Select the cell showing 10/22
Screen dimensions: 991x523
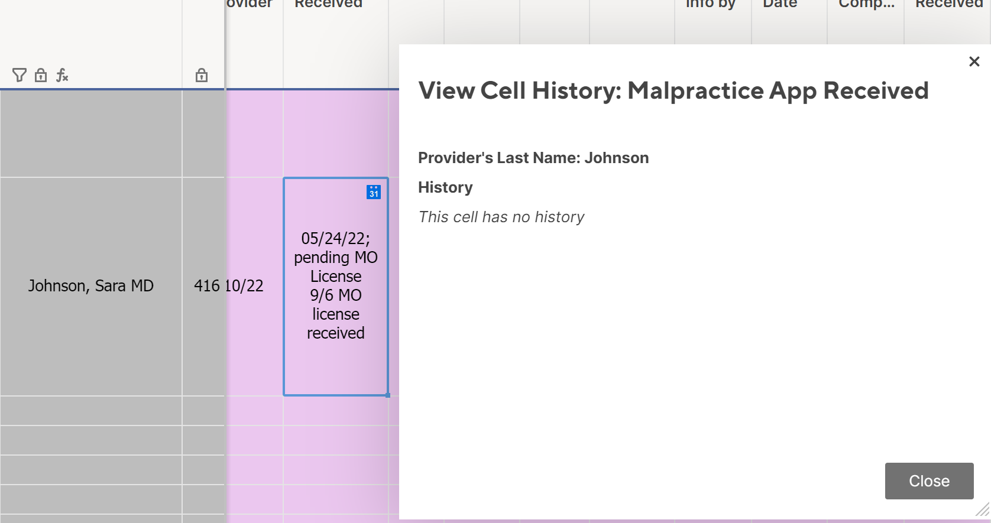pyautogui.click(x=255, y=286)
